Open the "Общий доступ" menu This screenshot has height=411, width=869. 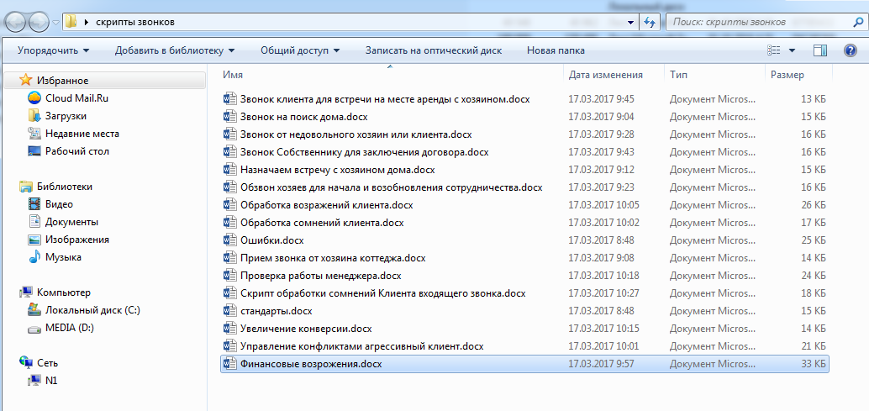(300, 50)
